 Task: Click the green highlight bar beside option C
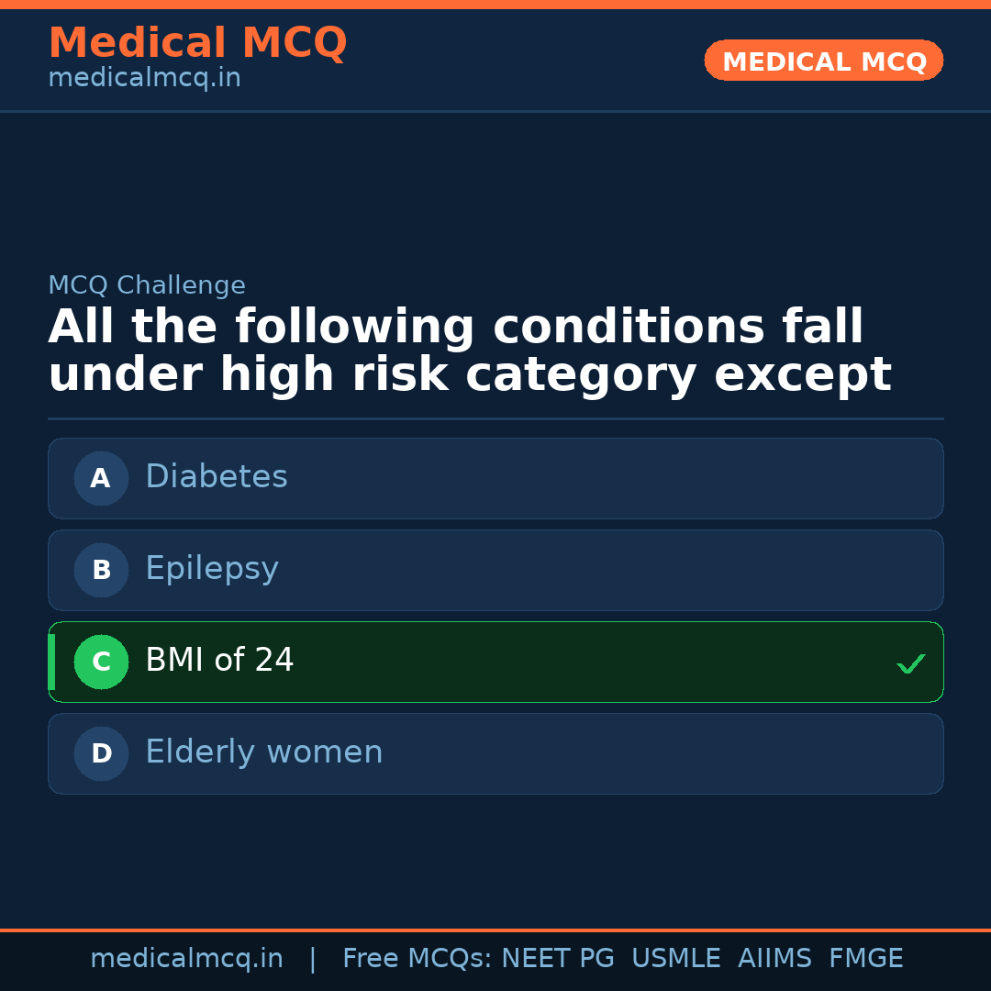click(50, 662)
